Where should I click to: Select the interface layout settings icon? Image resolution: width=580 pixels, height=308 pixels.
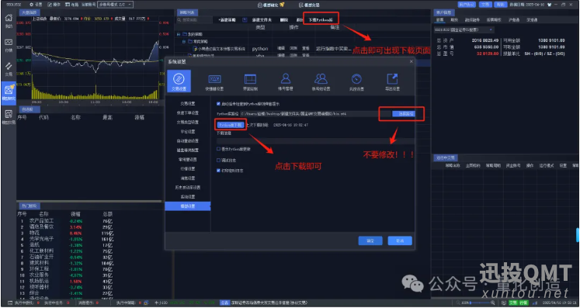(251, 82)
